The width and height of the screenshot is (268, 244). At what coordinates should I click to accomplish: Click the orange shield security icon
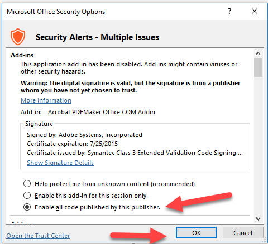tap(18, 37)
